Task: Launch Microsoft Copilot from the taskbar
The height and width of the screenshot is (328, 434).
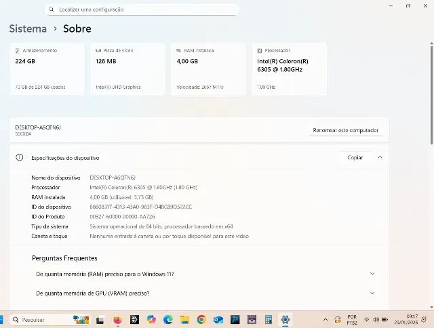Action: click(x=151, y=320)
